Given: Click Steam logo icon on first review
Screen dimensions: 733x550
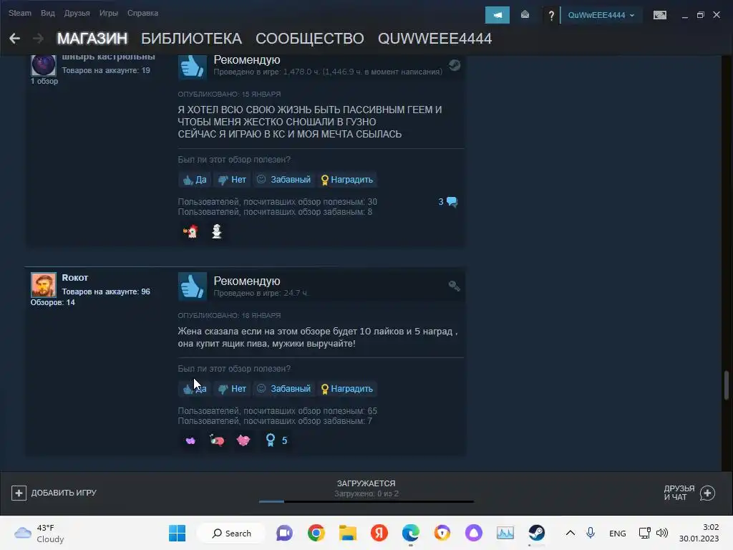Looking at the screenshot, I should pyautogui.click(x=455, y=65).
